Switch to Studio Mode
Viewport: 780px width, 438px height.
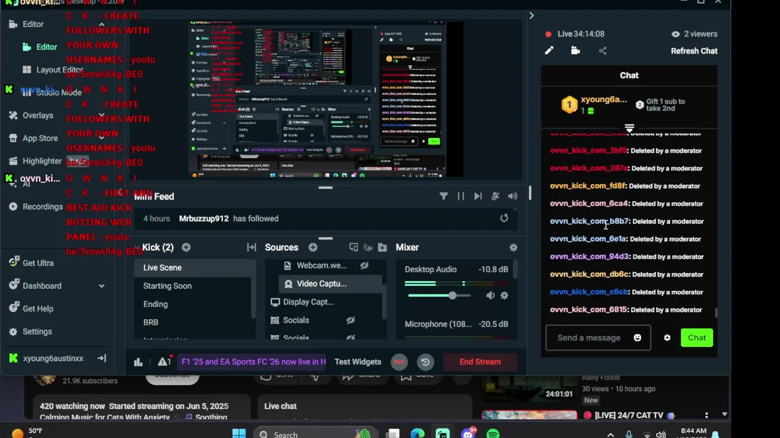(x=52, y=92)
